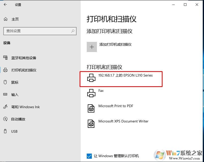Click 添加打印机或扫描仪 label
This screenshot has height=162, width=204.
[115, 44]
